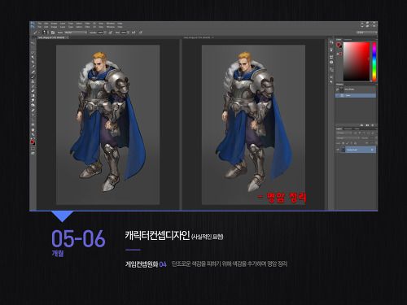This screenshot has width=407, height=305.
Task: Change screen mode at toolbar bottom
Action: coord(33,153)
